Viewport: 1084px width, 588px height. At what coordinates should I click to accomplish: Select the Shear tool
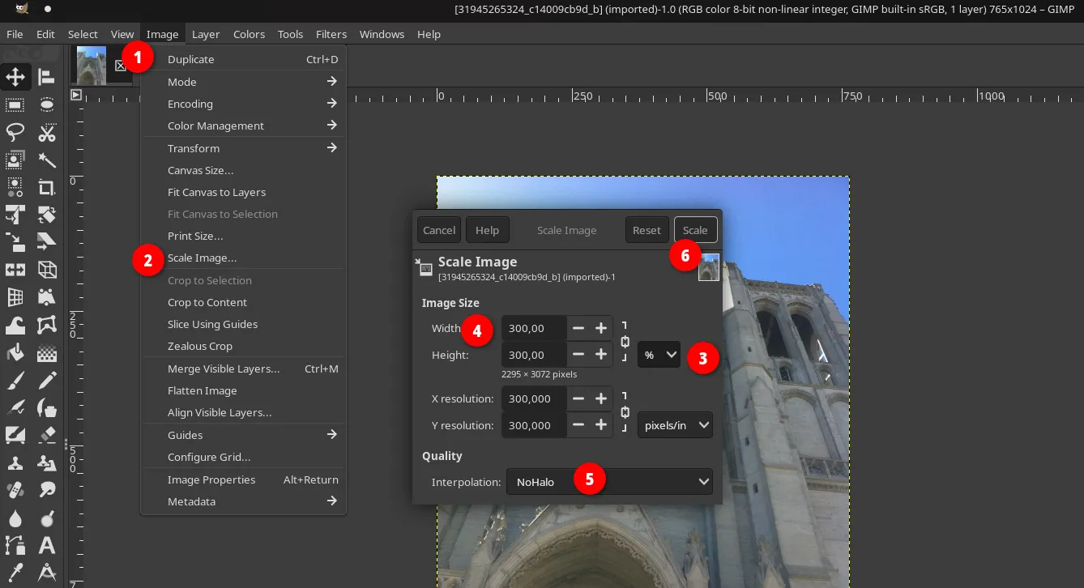(x=47, y=242)
